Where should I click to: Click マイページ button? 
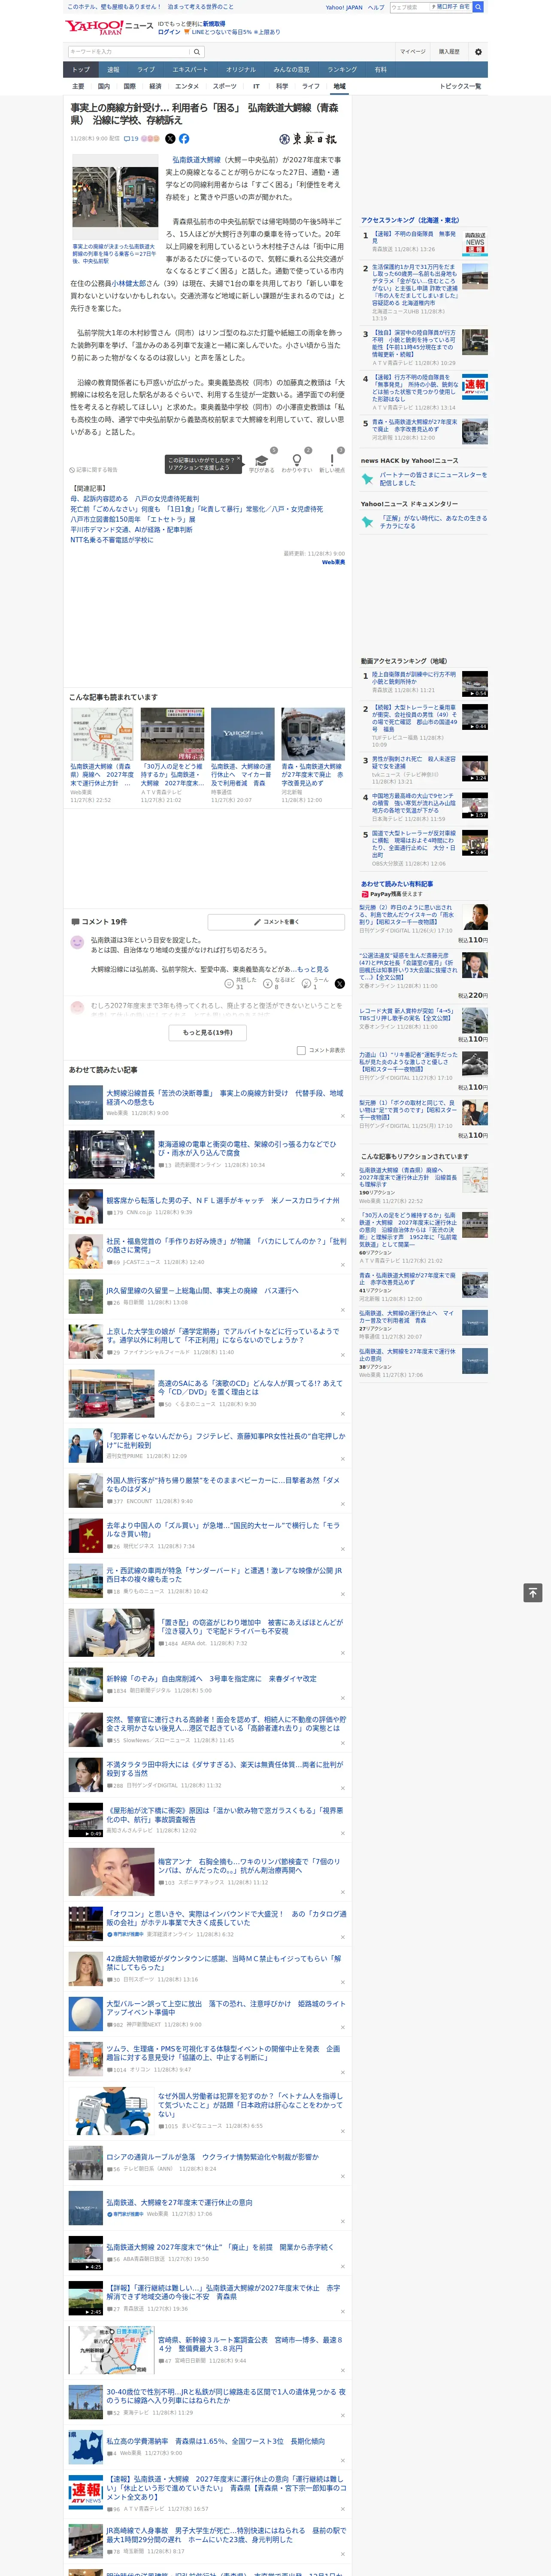coord(413,52)
